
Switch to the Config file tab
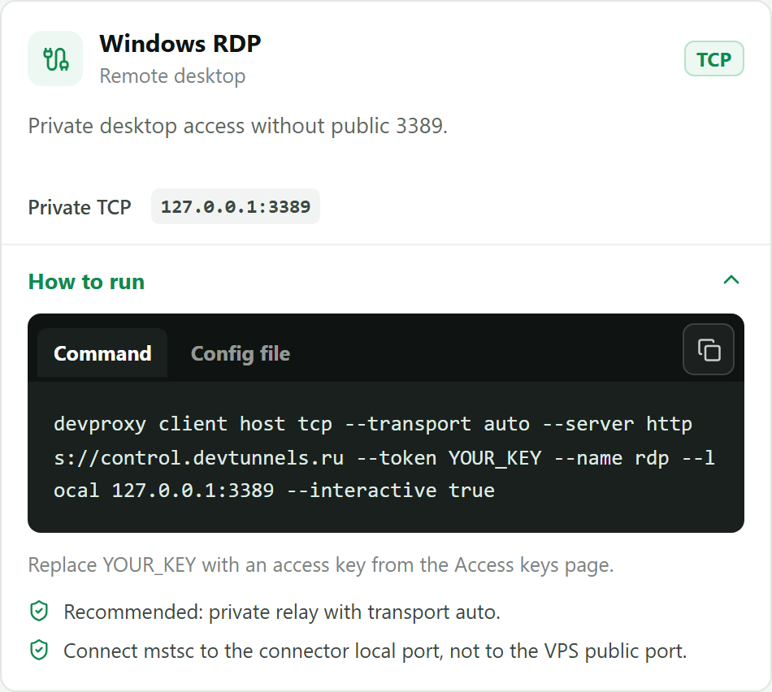[x=241, y=353]
